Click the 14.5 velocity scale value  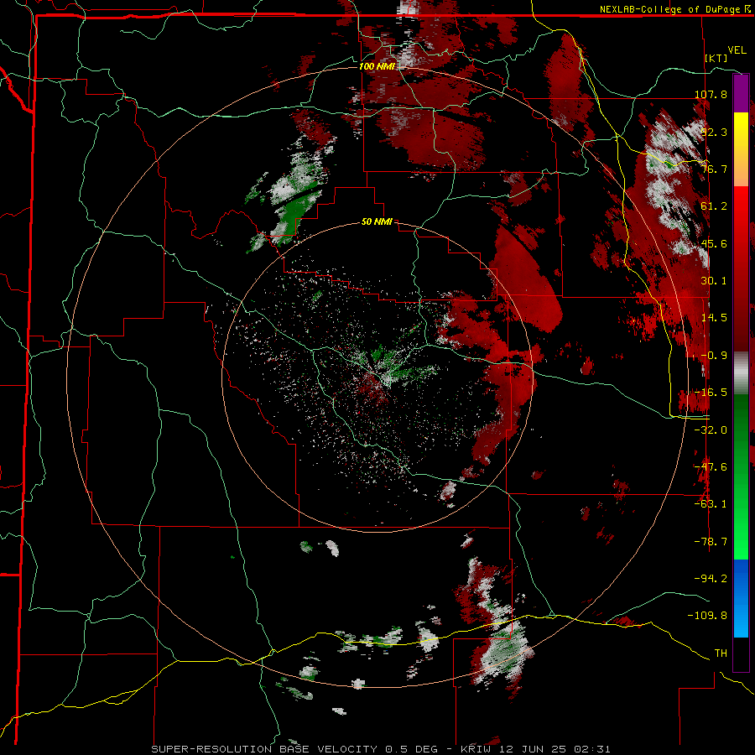tap(714, 318)
